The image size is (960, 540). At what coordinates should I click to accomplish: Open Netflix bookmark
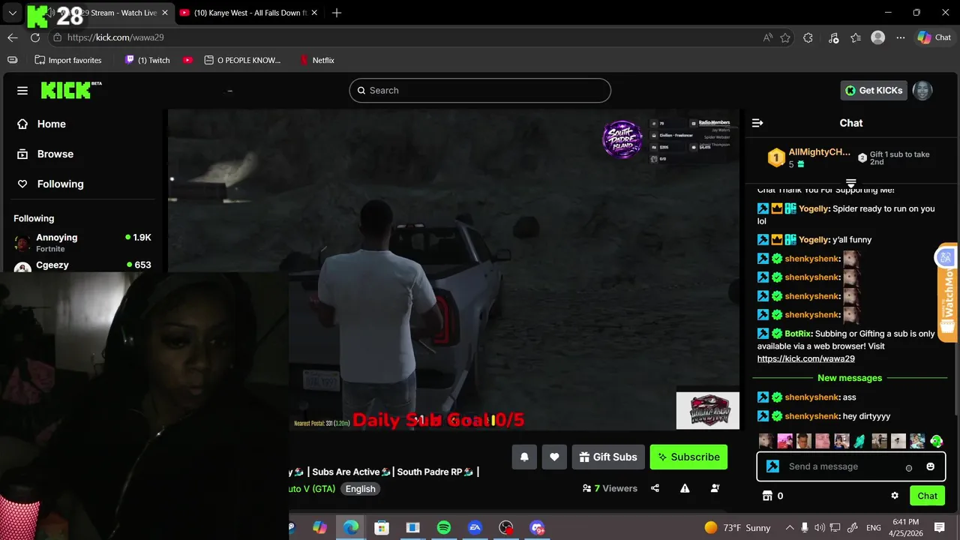coord(316,60)
